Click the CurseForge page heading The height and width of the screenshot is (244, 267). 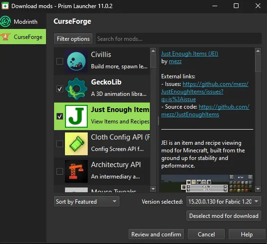pos(72,21)
